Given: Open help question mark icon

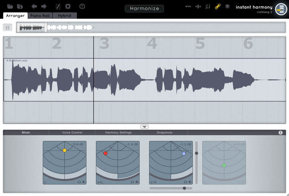Looking at the screenshot, I should coord(82,6).
